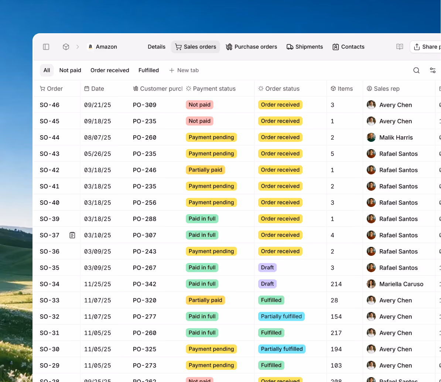This screenshot has height=382, width=441.
Task: Select the Fulfilled filter tab
Action: coord(148,70)
